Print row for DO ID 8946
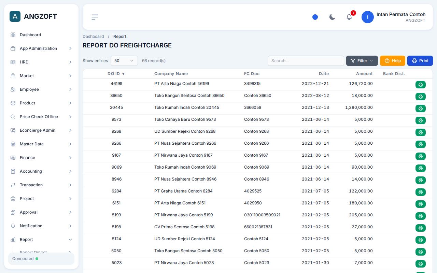437x273 pixels. 421,180
